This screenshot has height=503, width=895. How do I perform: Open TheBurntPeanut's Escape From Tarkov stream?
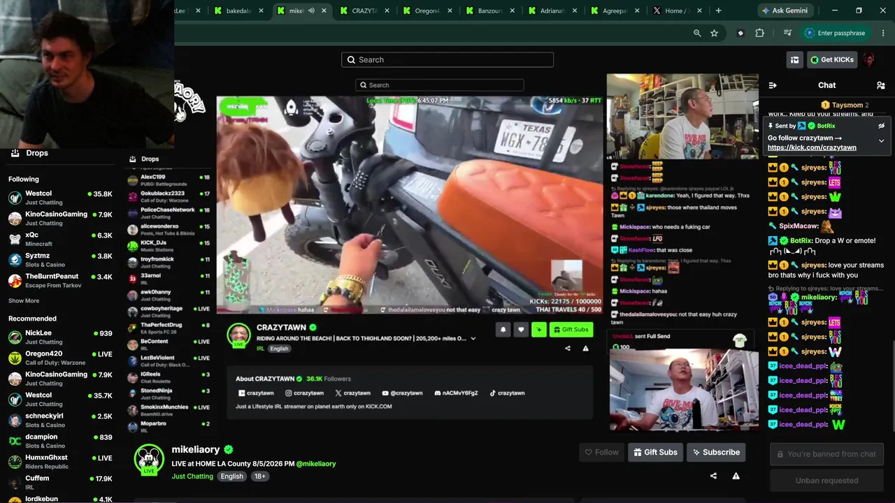(60, 280)
